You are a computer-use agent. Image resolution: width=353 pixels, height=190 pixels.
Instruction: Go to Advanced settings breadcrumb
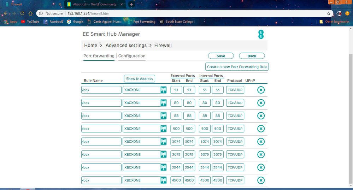point(126,45)
